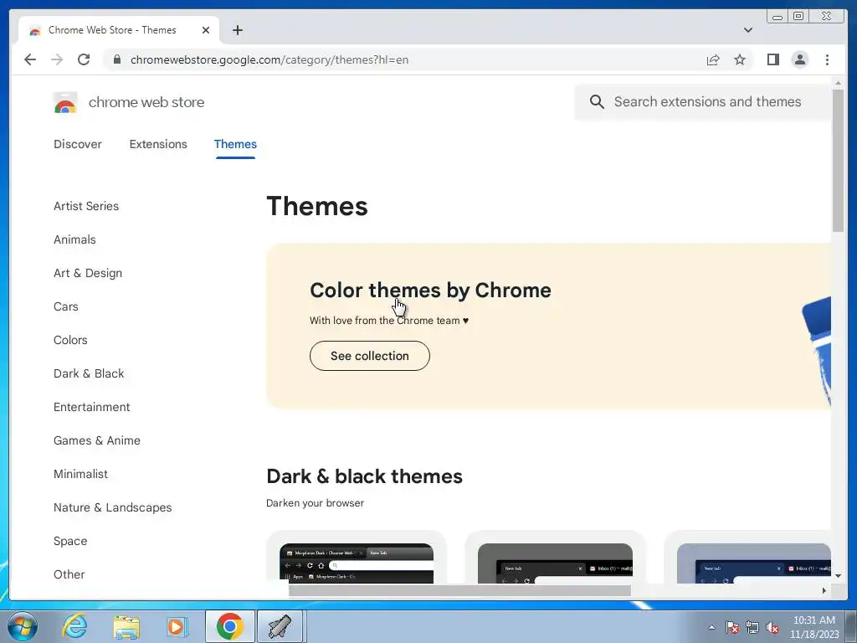This screenshot has width=857, height=643.
Task: Open the Space category
Action: tap(70, 541)
